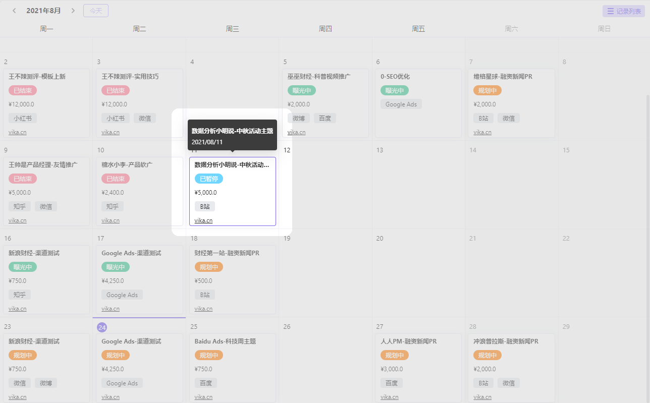Open the 糖水小李-产品软广 record
Viewport: 650px width, 403px height.
click(127, 165)
